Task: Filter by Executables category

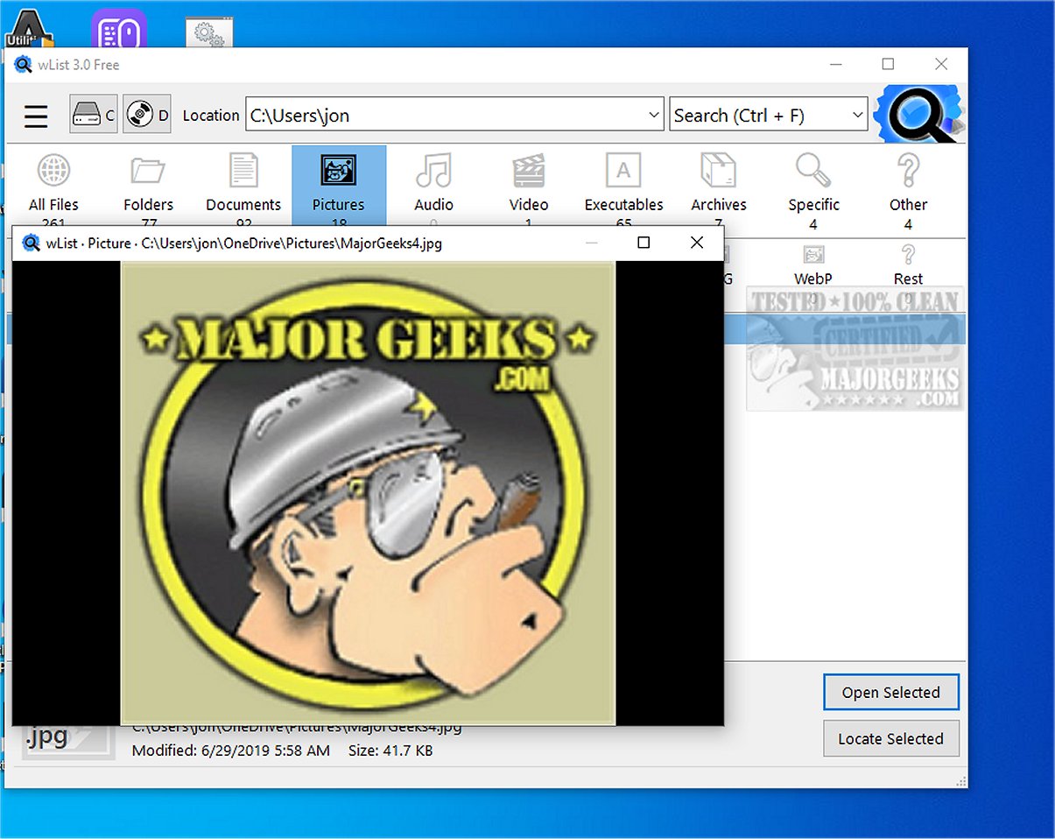Action: pyautogui.click(x=623, y=182)
